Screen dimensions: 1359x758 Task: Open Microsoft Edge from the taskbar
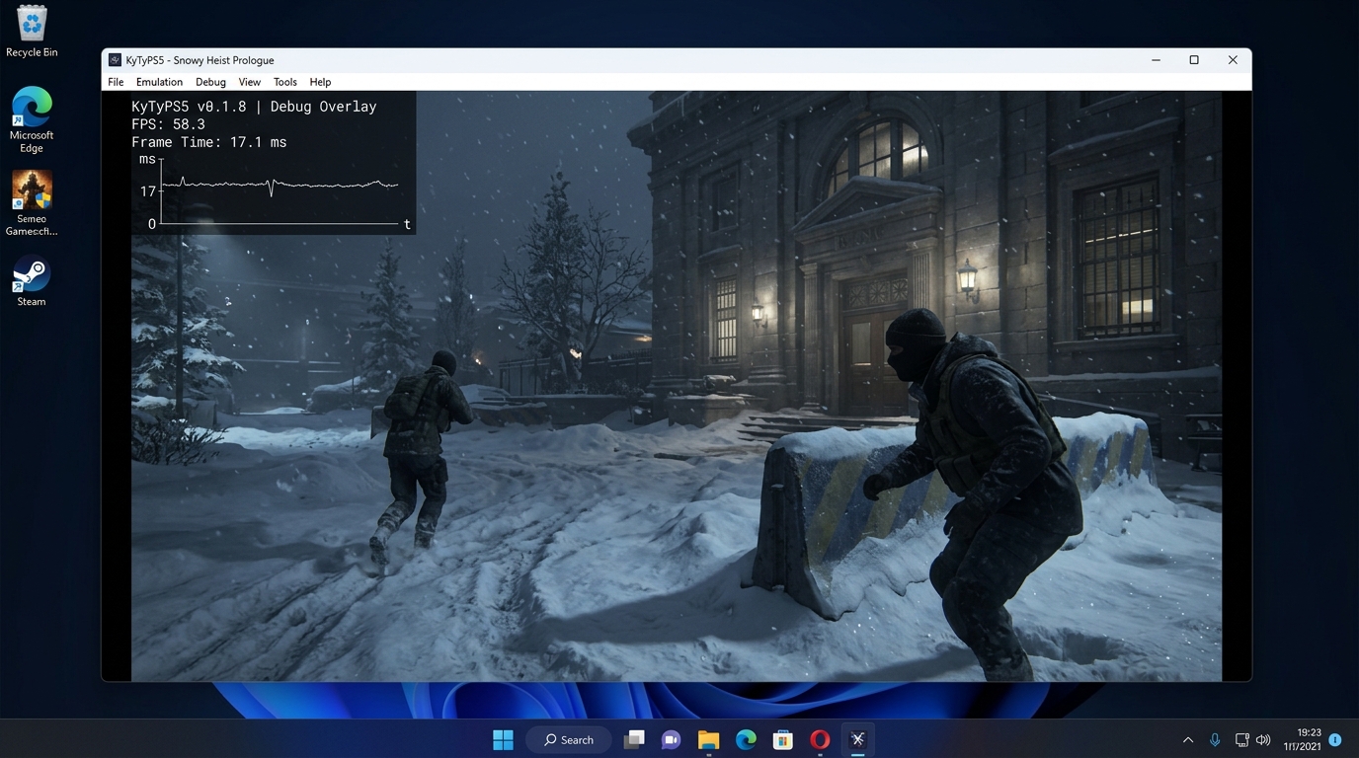(746, 739)
